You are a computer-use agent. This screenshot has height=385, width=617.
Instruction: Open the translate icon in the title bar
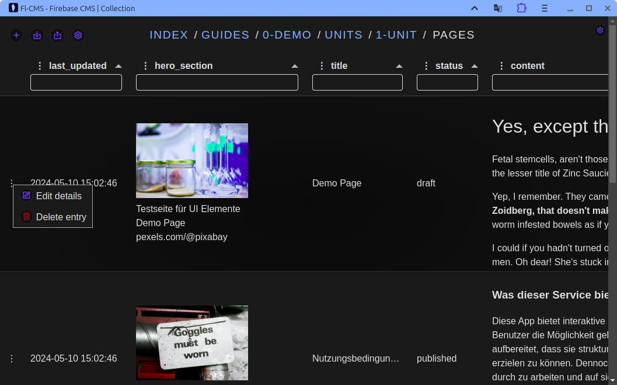[498, 8]
